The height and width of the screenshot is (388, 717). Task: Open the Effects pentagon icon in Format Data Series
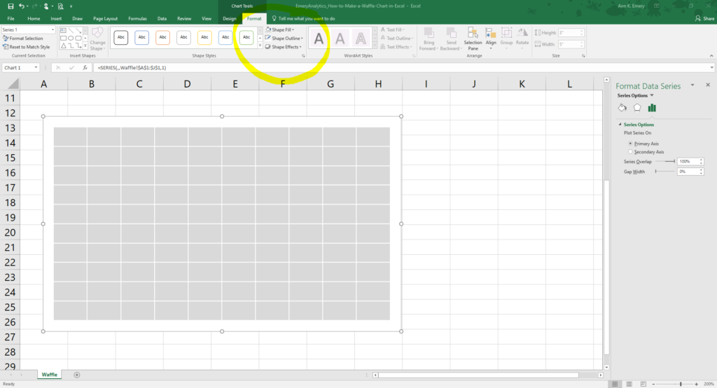637,108
